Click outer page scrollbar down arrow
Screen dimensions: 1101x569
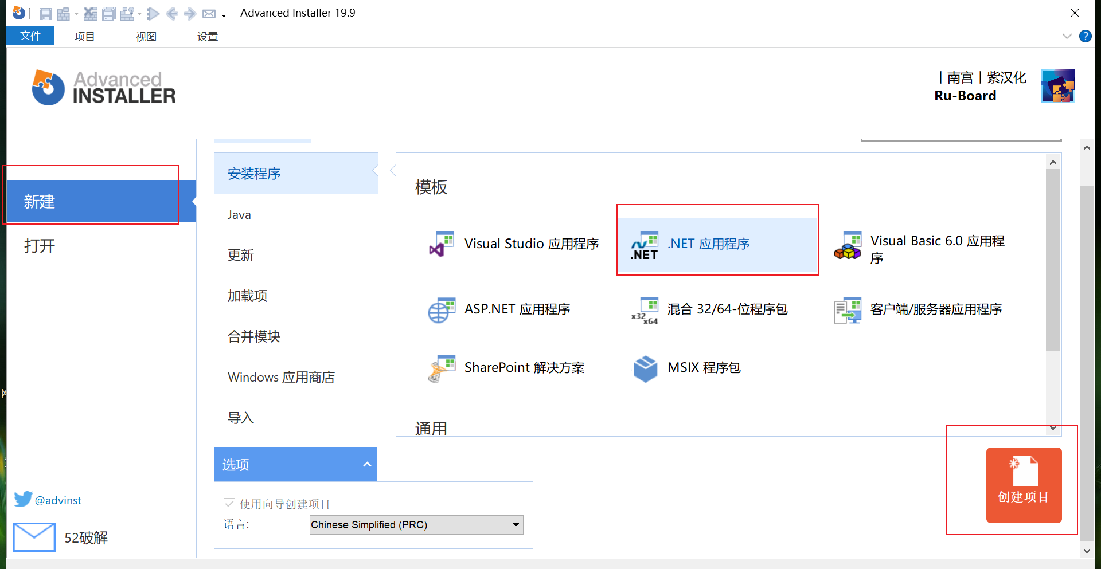(x=1087, y=551)
